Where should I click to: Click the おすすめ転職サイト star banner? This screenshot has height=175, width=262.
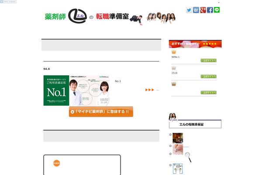[x=195, y=44]
